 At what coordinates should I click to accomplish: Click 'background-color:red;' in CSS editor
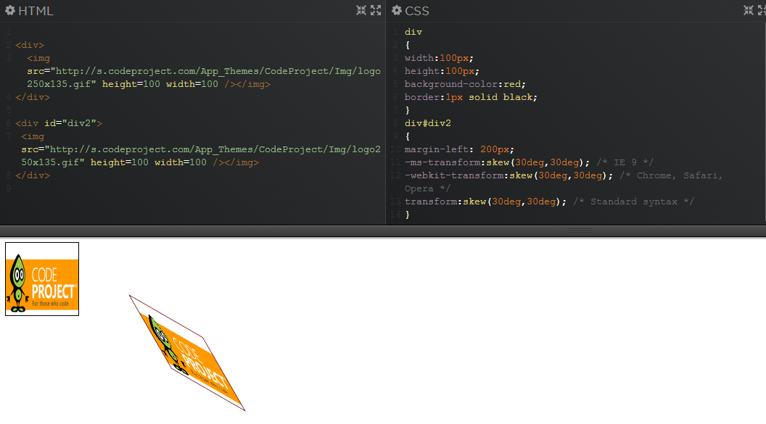pyautogui.click(x=465, y=84)
